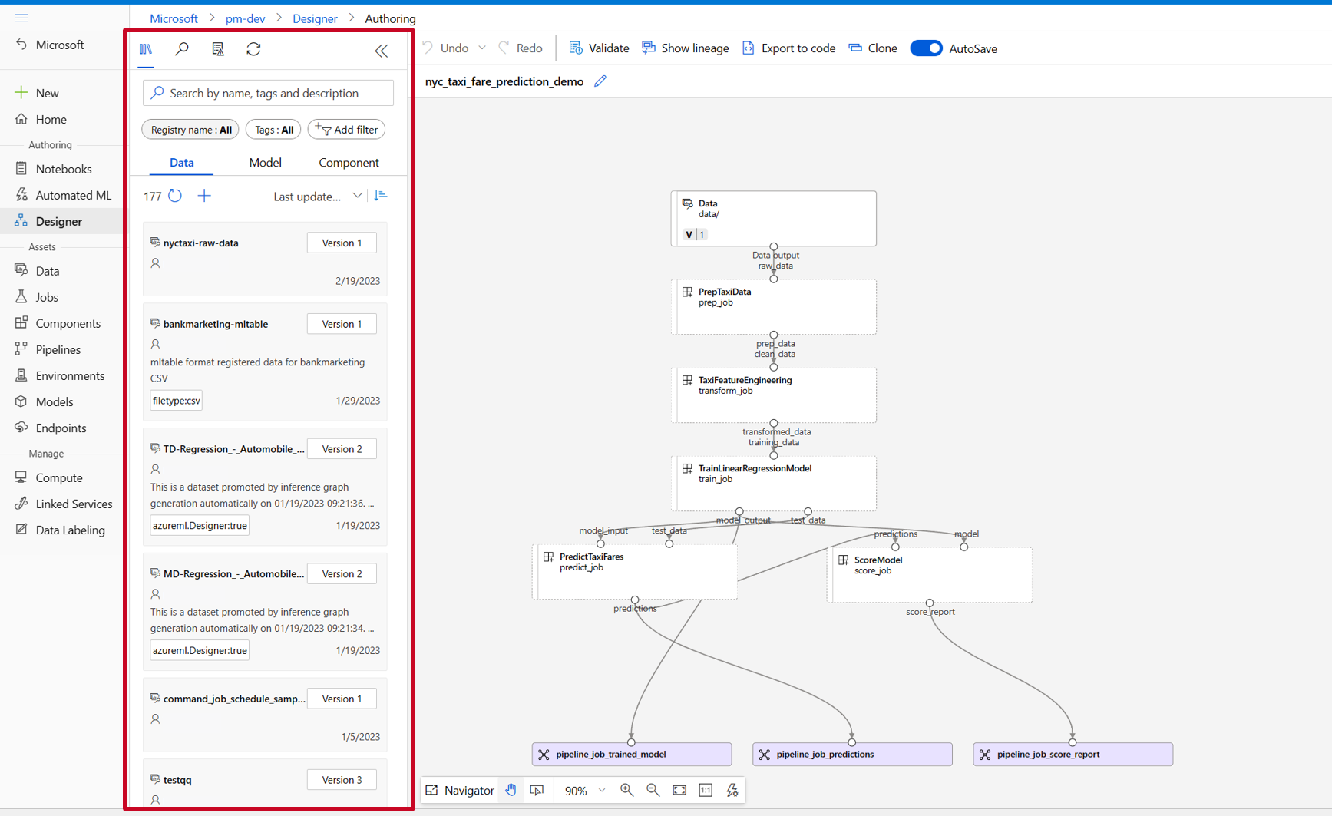Open the job detail panel icon
The height and width of the screenshot is (816, 1332).
point(218,49)
